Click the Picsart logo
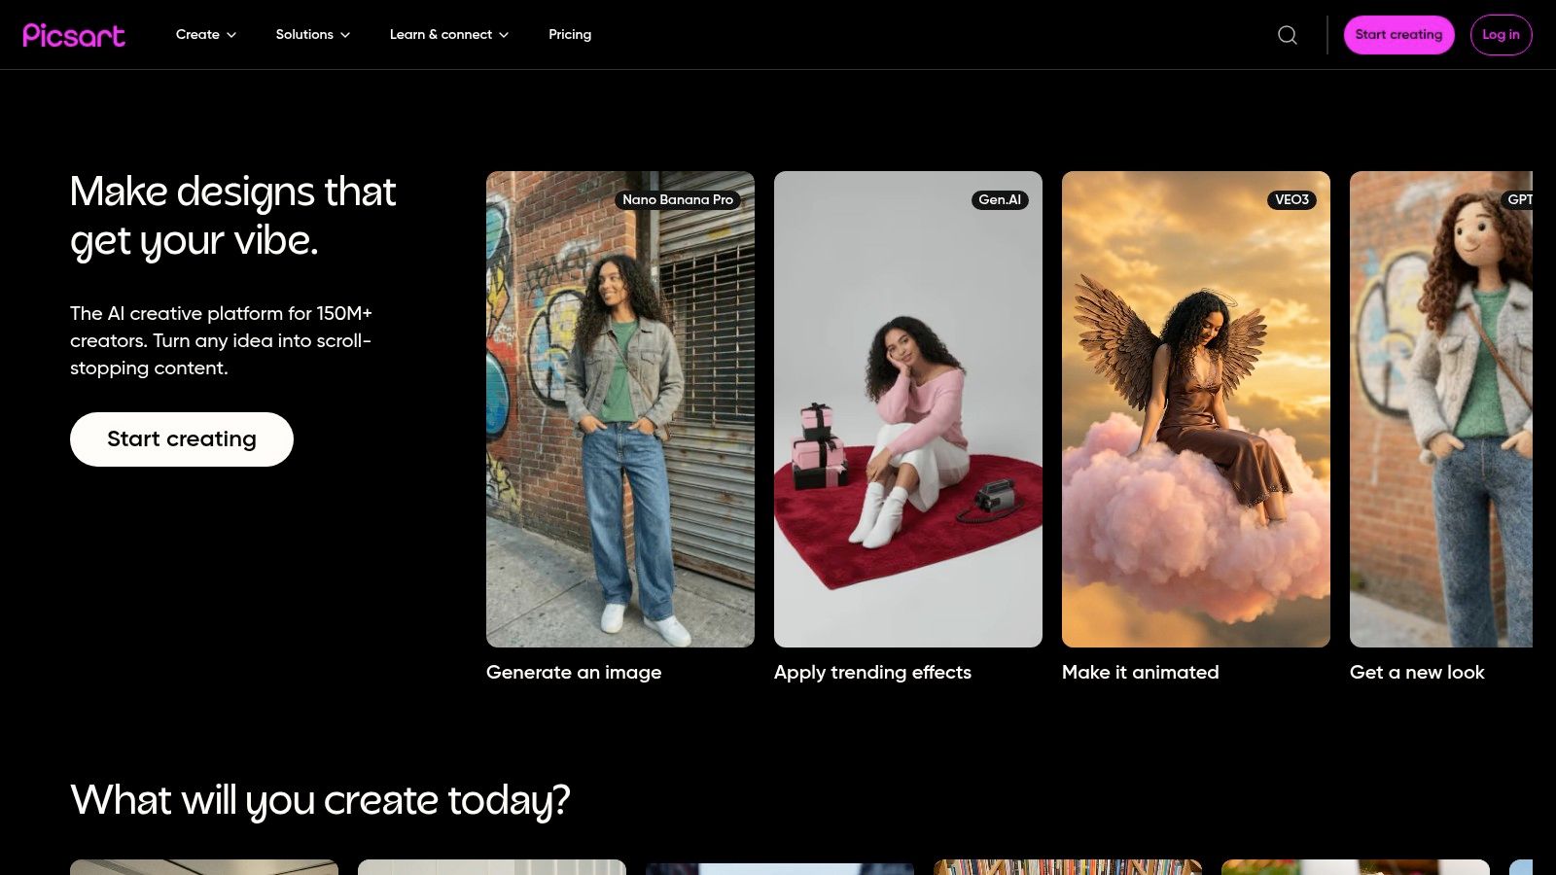The height and width of the screenshot is (875, 1556). (74, 35)
